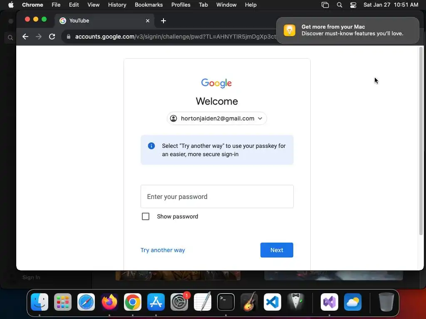Open Visual Studio purple icon in Dock
426x319 pixels.
click(x=329, y=302)
